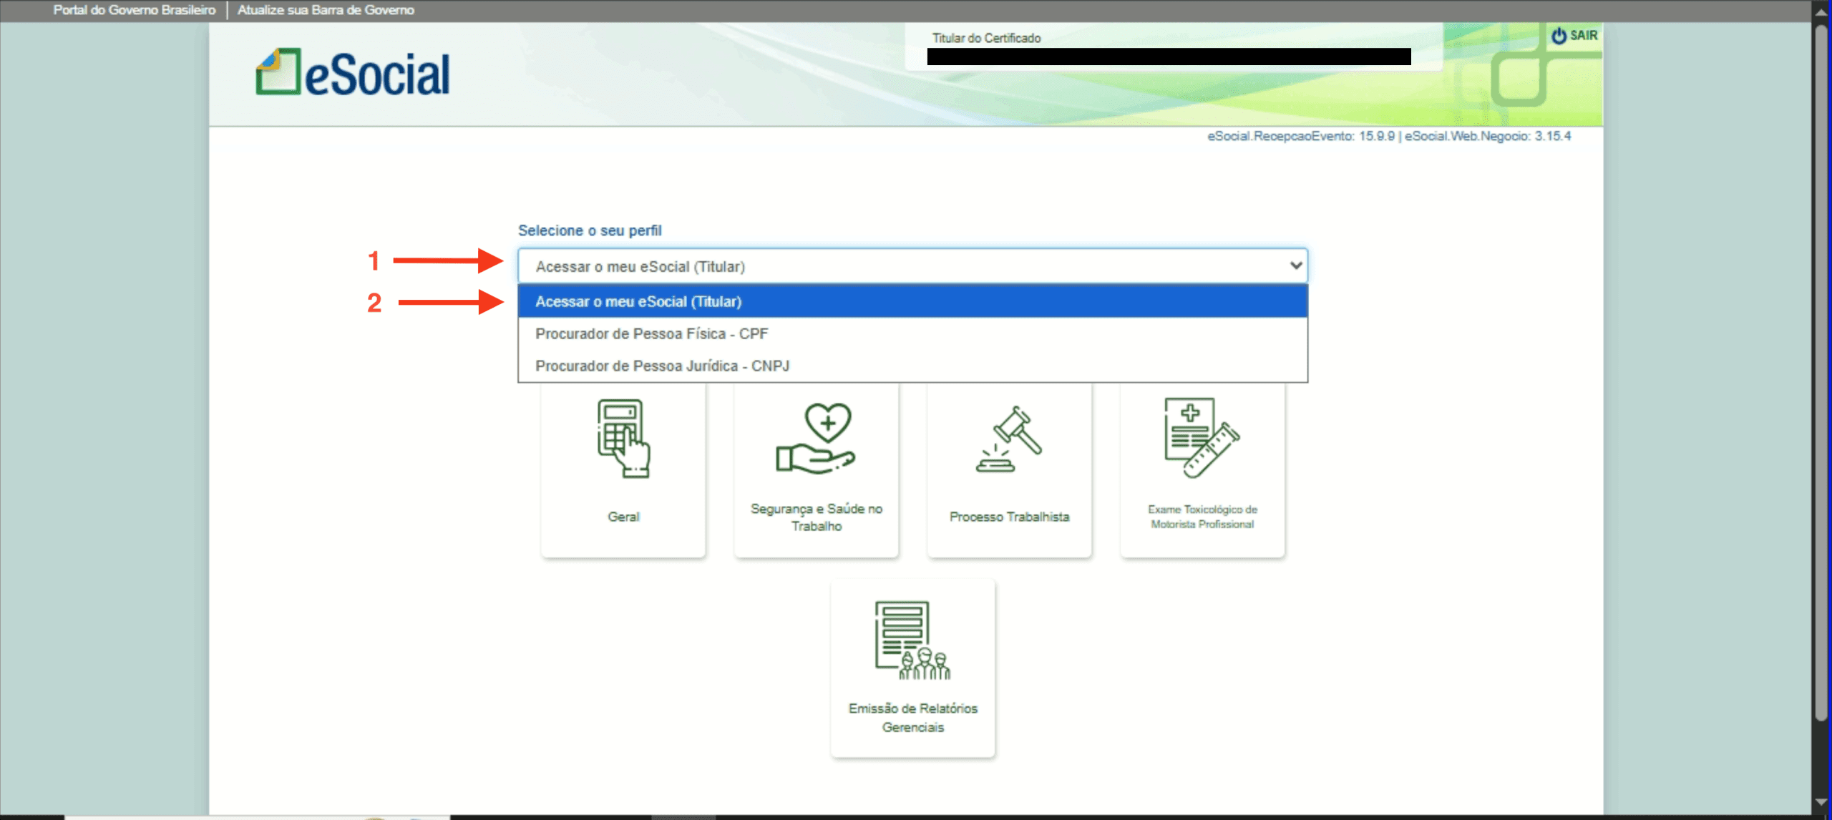The width and height of the screenshot is (1832, 820).
Task: Open Segurança e Saúde no Trabalho icon
Action: point(816,438)
